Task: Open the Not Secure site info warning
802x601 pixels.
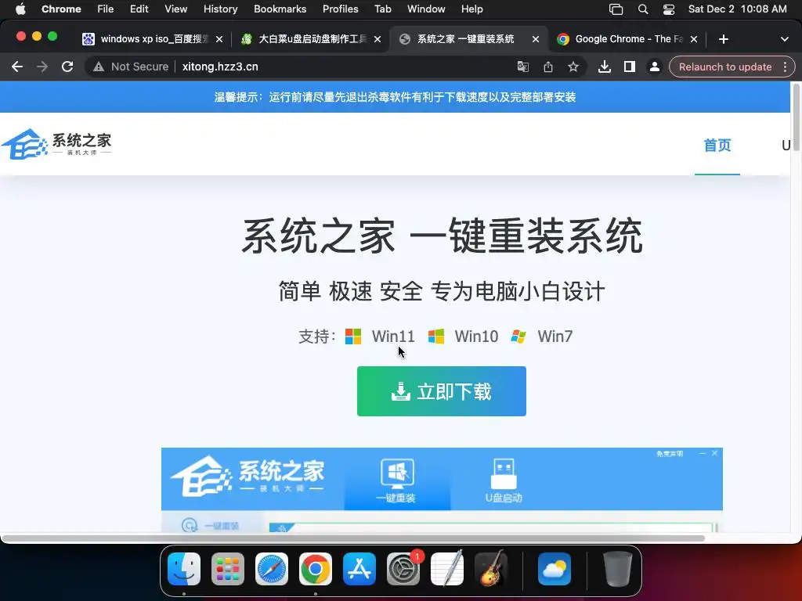Action: tap(131, 67)
